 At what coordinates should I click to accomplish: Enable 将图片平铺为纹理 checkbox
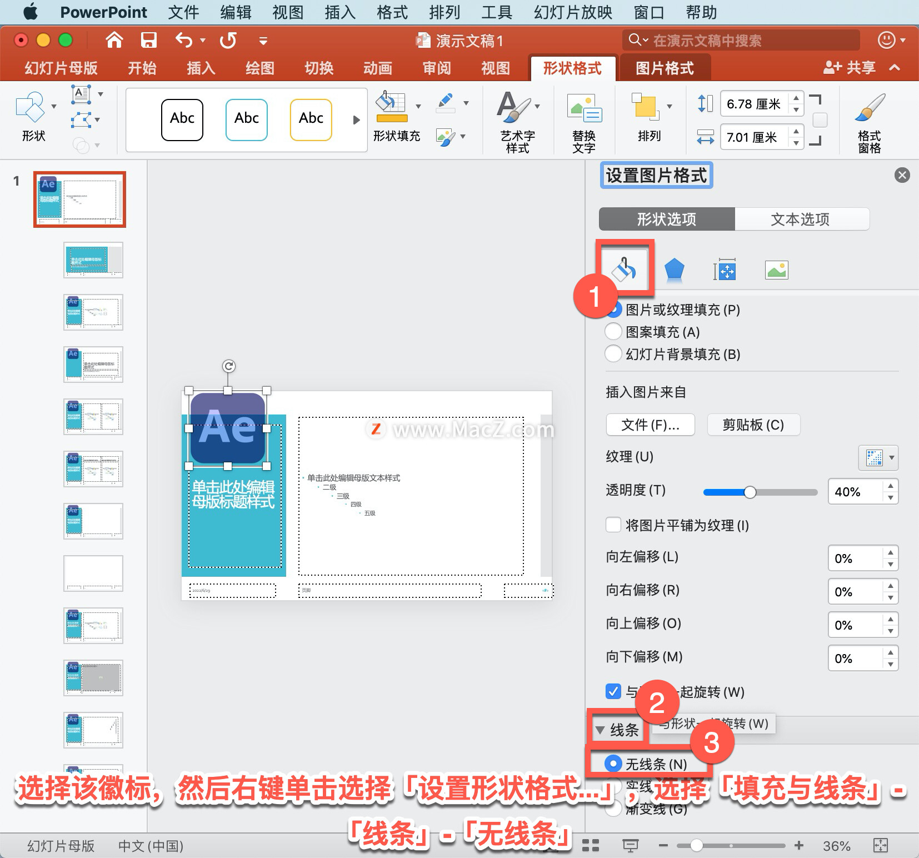tap(613, 525)
